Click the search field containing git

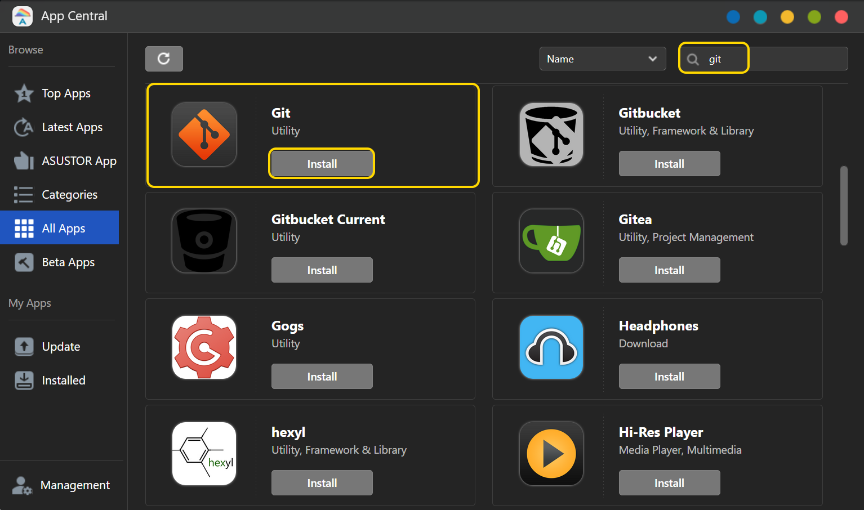click(764, 59)
